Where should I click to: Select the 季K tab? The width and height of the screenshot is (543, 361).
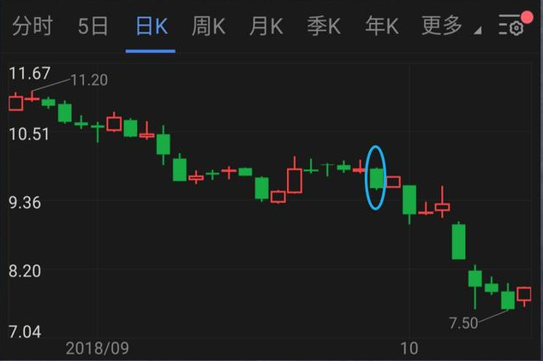click(x=324, y=26)
